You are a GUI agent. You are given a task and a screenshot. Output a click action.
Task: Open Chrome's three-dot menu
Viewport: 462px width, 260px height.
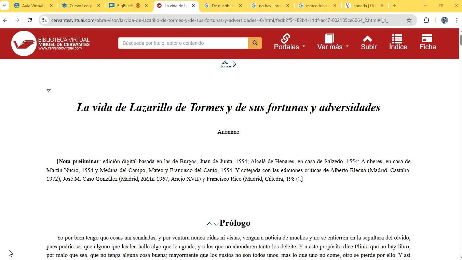click(x=457, y=20)
